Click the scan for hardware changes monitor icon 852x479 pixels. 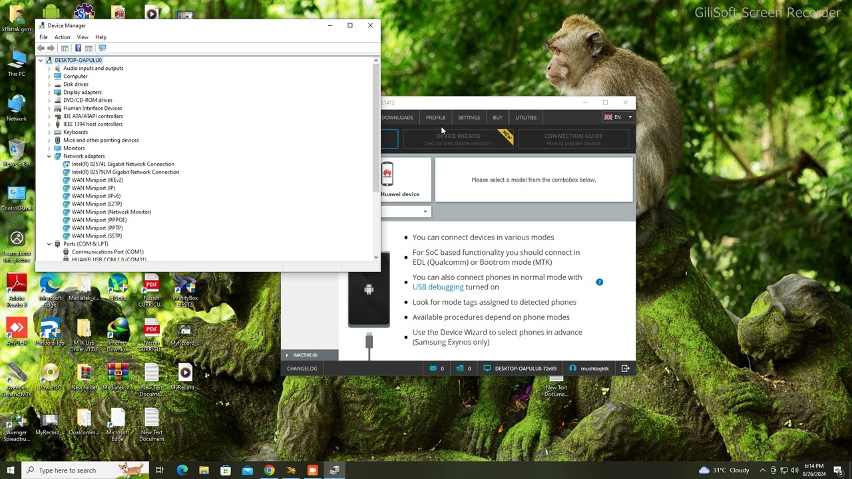[102, 48]
